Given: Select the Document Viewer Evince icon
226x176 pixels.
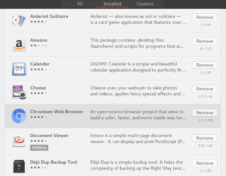Looking at the screenshot, I should point(19,140).
